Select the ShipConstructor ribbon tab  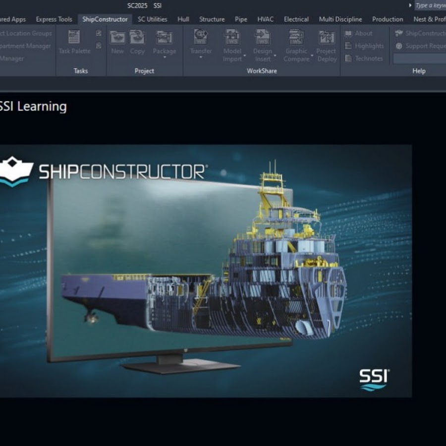[105, 19]
